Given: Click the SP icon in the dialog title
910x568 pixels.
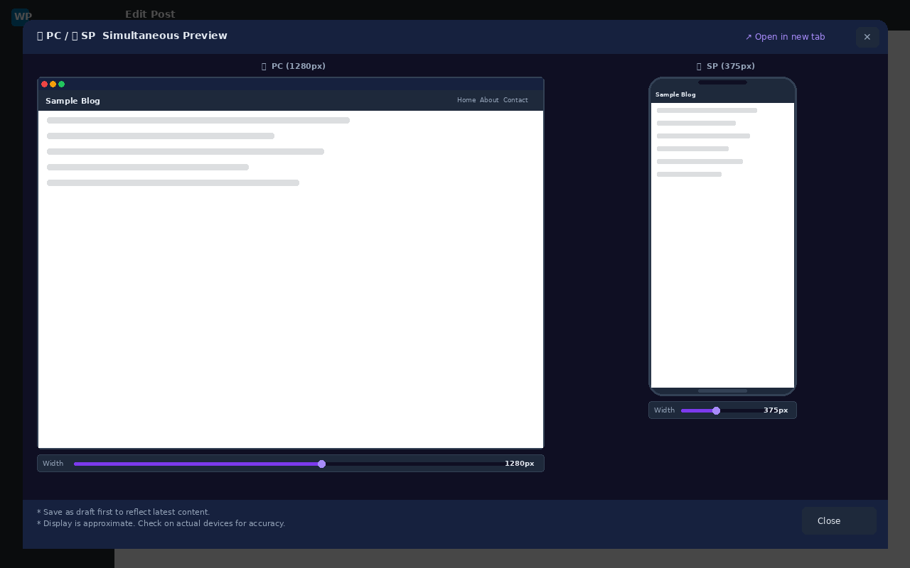Looking at the screenshot, I should pos(75,35).
